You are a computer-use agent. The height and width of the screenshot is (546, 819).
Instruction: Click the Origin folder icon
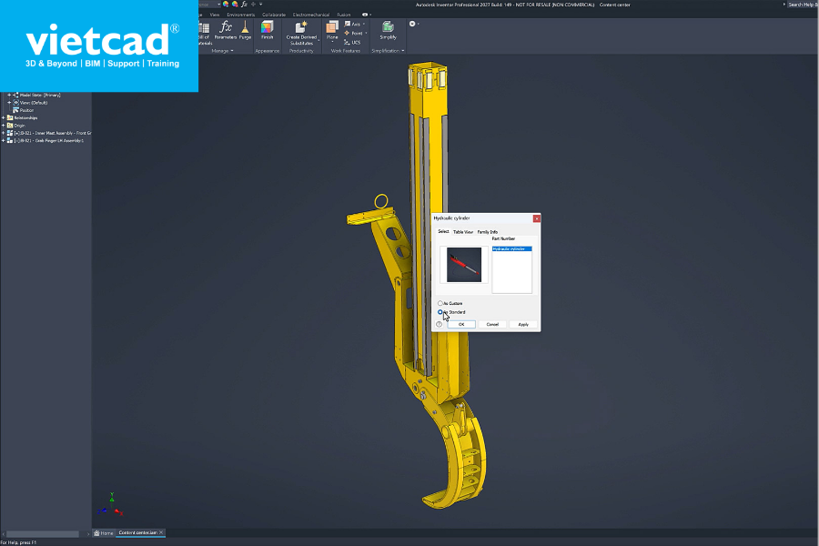click(x=10, y=126)
